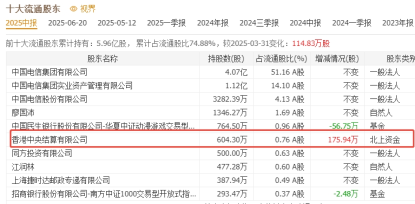Image resolution: width=415 pixels, height=204 pixels.
Task: Select shareholder 香港中央结算有限公司
Action: (x=49, y=139)
